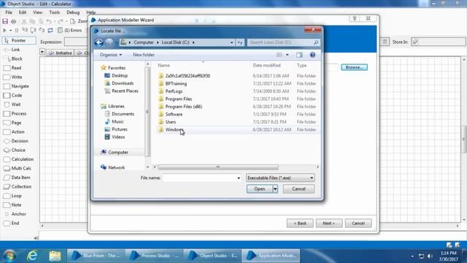Viewport: 467px width, 263px height.
Task: Select the Anchor stage tool
Action: pos(15,214)
